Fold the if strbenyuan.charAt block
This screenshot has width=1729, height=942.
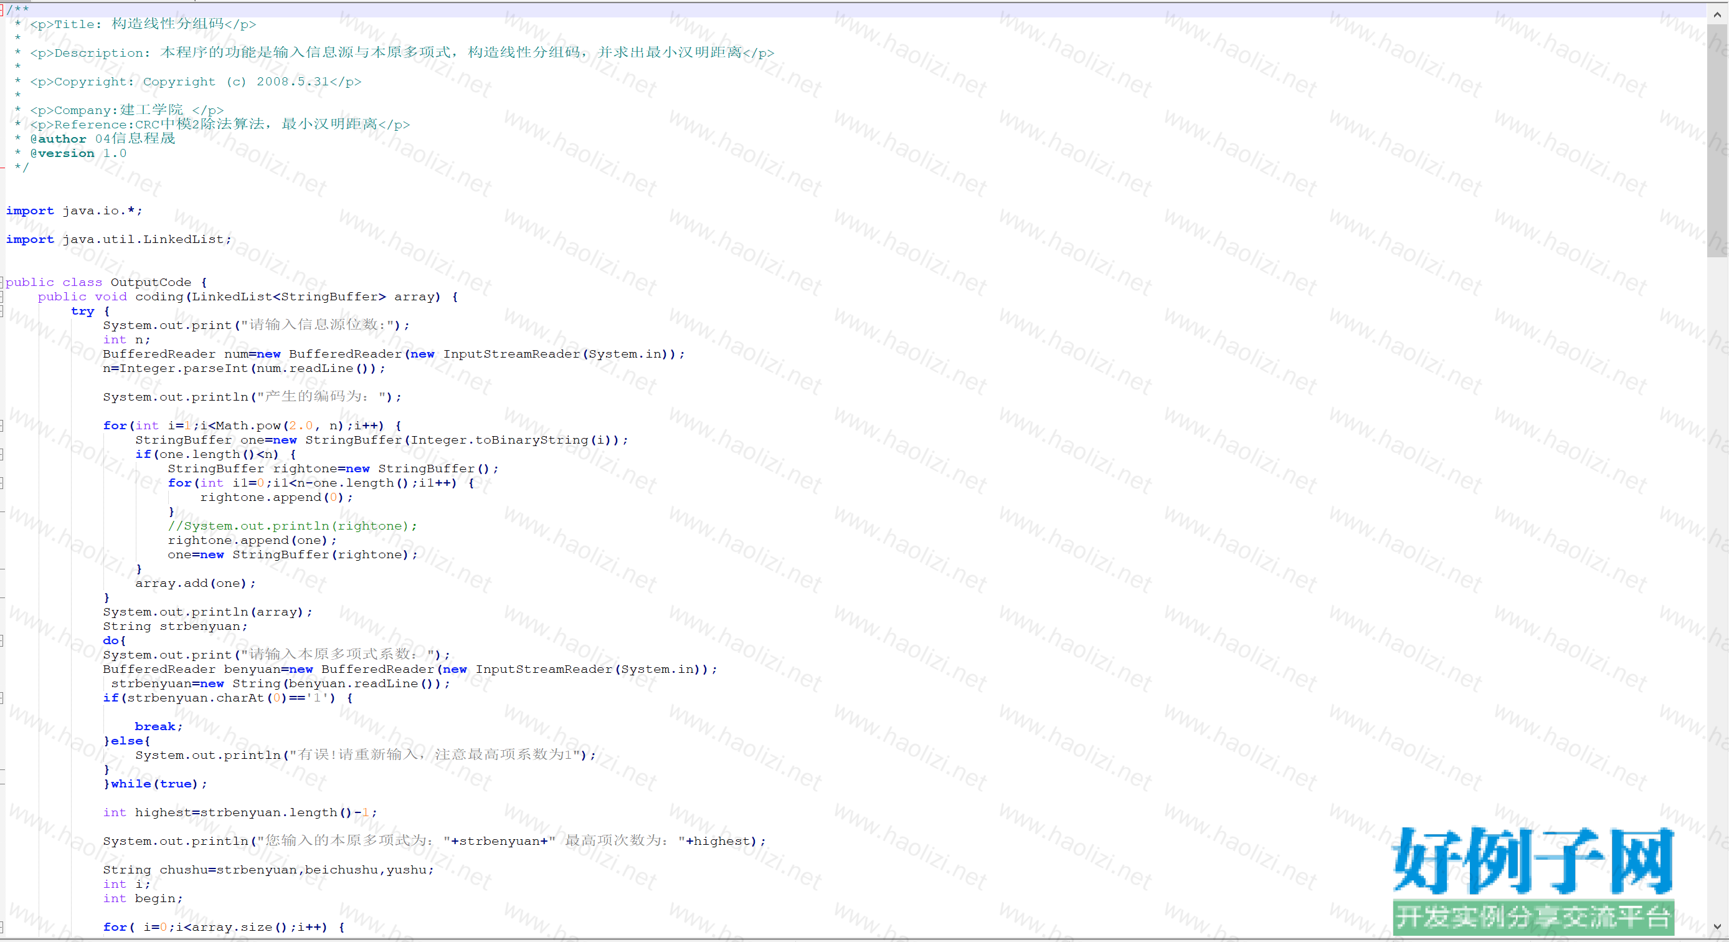tap(2, 698)
